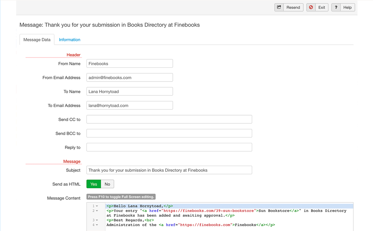Image resolution: width=373 pixels, height=231 pixels.
Task: Open the Message Data tab
Action: click(x=37, y=40)
